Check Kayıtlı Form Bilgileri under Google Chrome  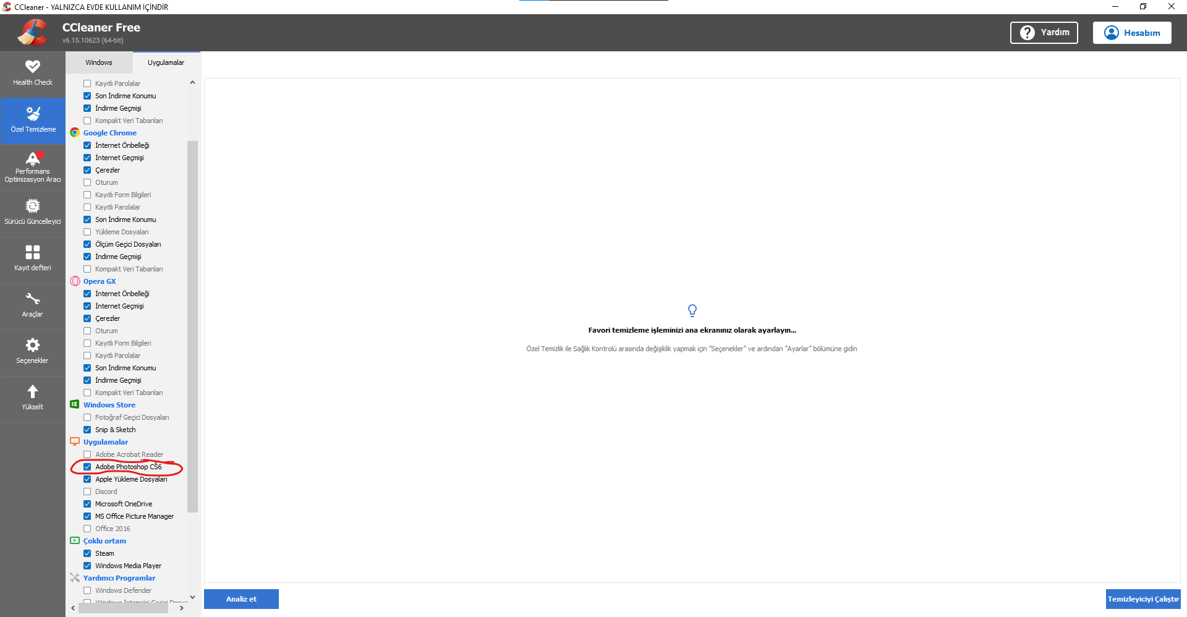(x=87, y=195)
